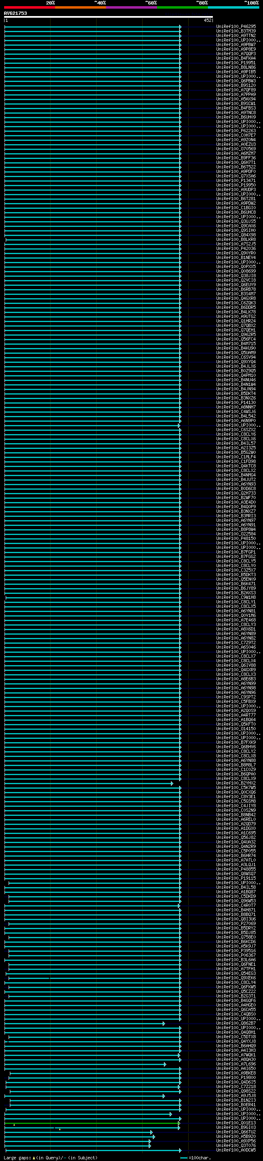
Task: Select label UniRef100_A5AX94
Action: point(236,99)
